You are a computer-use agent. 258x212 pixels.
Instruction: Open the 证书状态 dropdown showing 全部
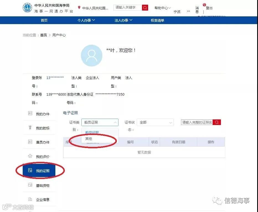click(155, 122)
